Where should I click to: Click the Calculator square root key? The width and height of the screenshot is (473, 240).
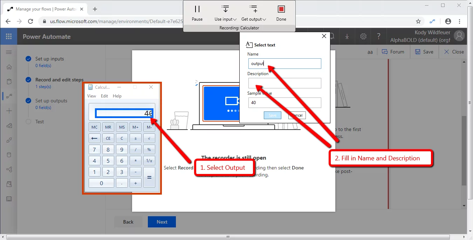point(149,138)
